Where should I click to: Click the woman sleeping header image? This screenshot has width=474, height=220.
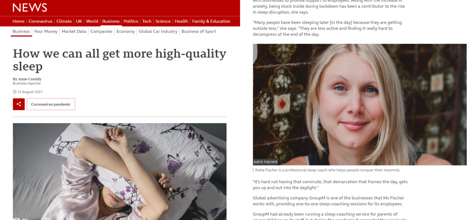120,172
